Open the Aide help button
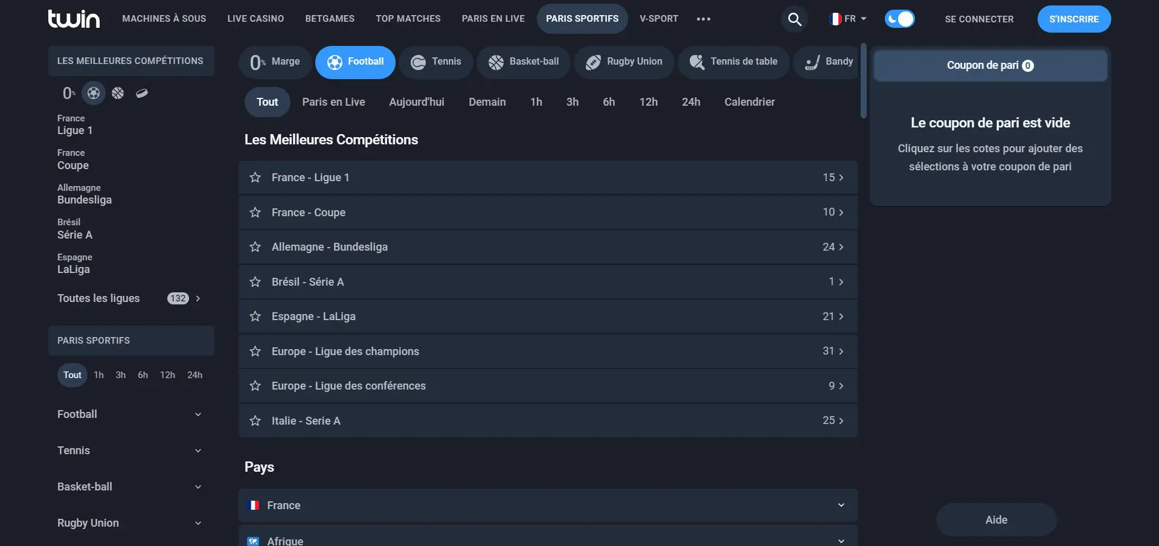1159x546 pixels. point(996,520)
